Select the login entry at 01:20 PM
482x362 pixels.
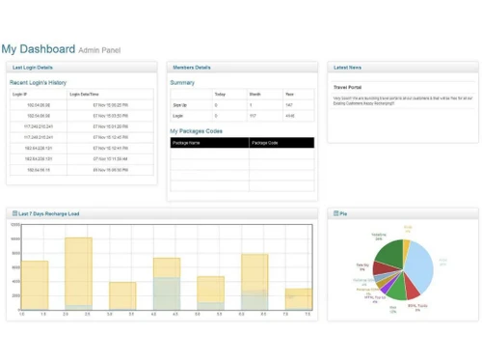pyautogui.click(x=82, y=126)
